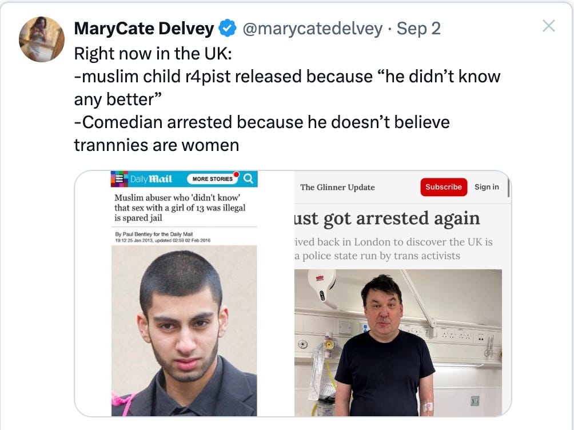Open The Glinner Update title
Image resolution: width=574 pixels, height=430 pixels.
point(337,187)
